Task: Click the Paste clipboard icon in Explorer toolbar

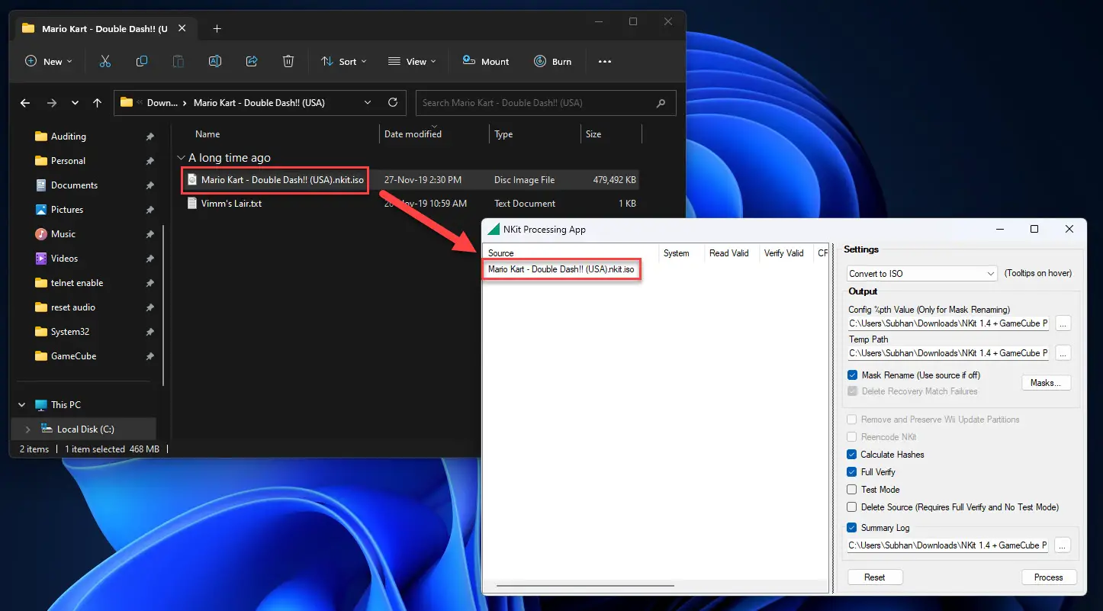Action: pos(178,61)
